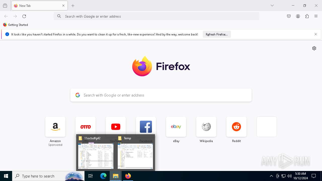The image size is (322, 181).
Task: Reload the current page
Action: pos(24,16)
